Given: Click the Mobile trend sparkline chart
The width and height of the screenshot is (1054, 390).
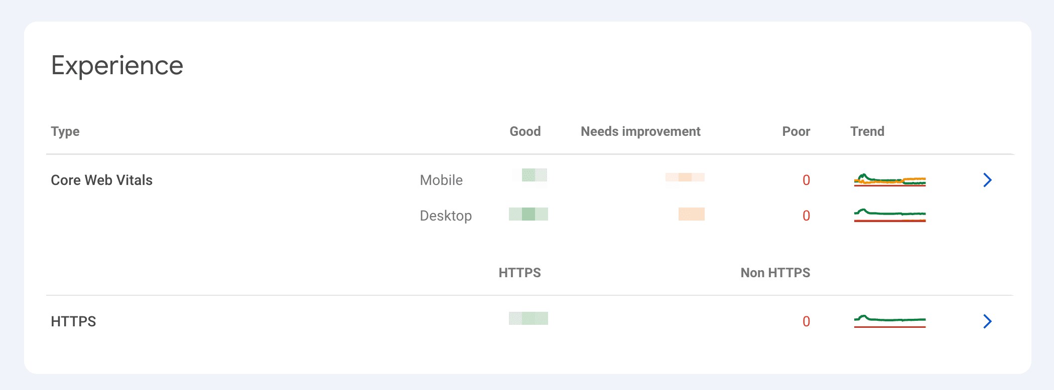Looking at the screenshot, I should pos(889,180).
